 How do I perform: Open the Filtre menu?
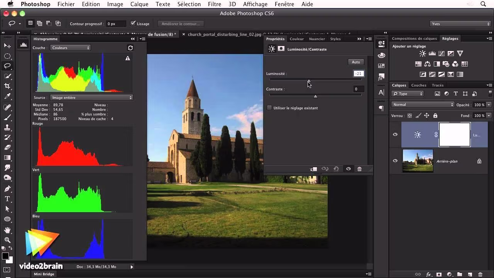pos(214,4)
